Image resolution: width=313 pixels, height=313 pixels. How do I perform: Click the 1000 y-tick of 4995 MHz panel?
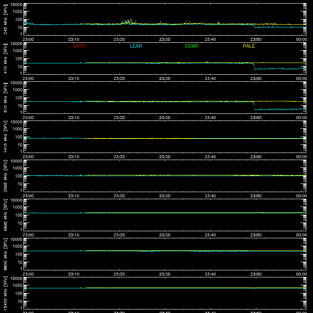point(18,207)
